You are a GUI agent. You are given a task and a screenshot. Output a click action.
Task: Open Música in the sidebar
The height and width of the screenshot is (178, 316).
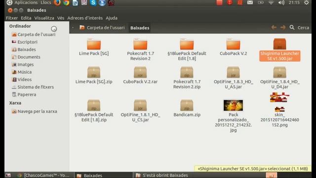[x=22, y=72]
